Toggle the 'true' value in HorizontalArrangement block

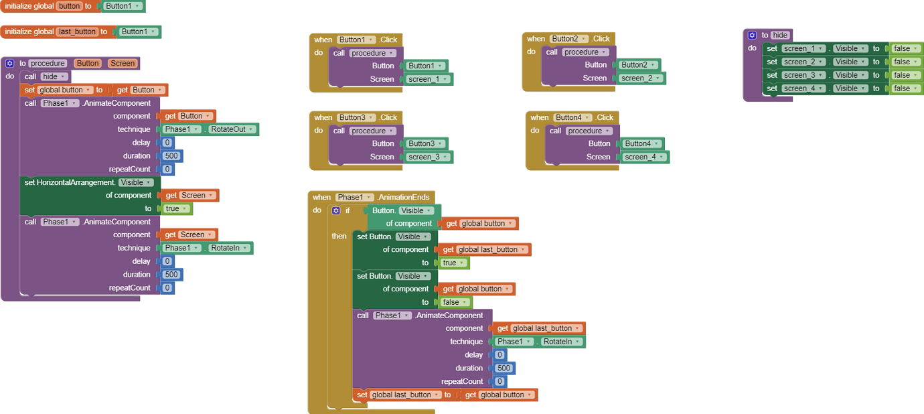[x=177, y=208]
